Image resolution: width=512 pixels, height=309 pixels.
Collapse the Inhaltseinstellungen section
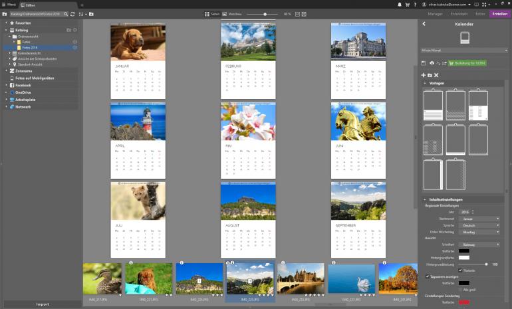click(424, 199)
